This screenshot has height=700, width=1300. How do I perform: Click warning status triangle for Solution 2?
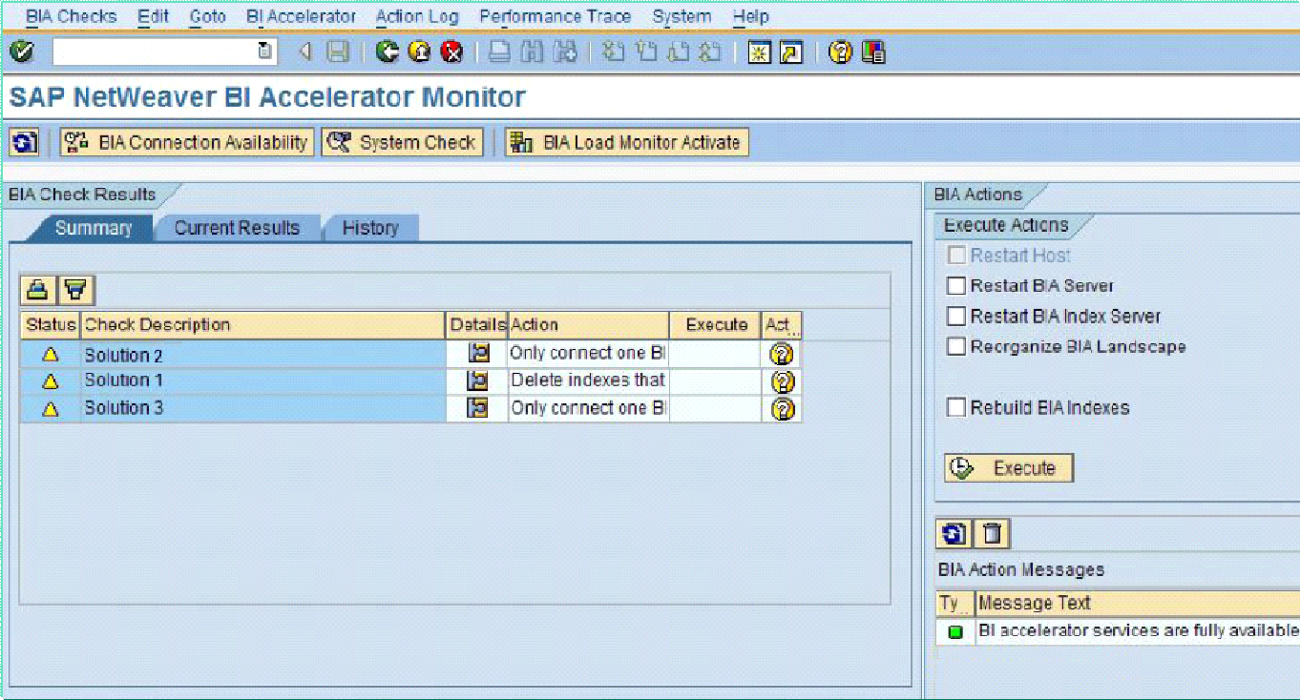pyautogui.click(x=51, y=354)
